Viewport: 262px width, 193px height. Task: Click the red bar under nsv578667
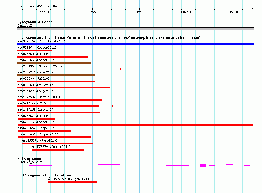[x=36, y=119]
